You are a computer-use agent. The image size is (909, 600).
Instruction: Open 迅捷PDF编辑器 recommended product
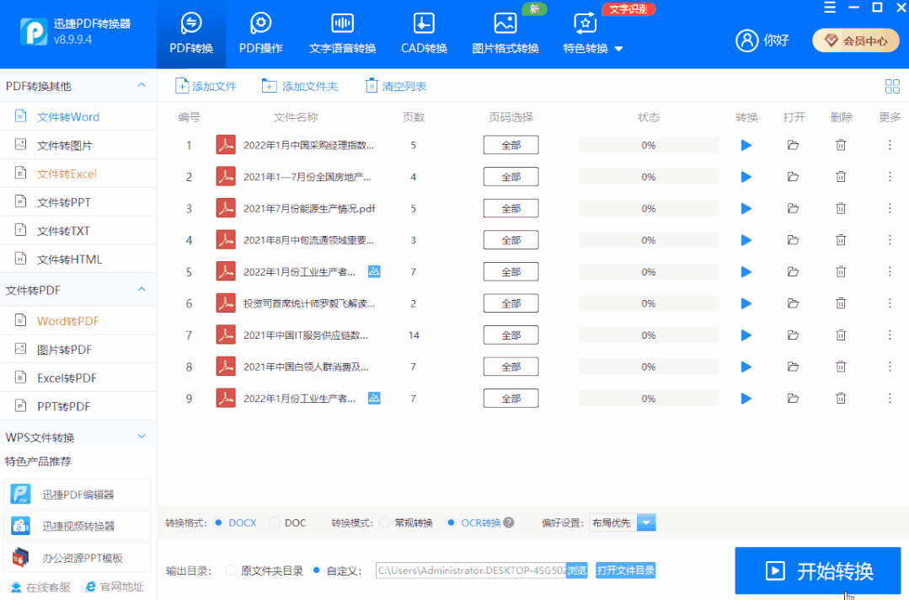[x=78, y=495]
